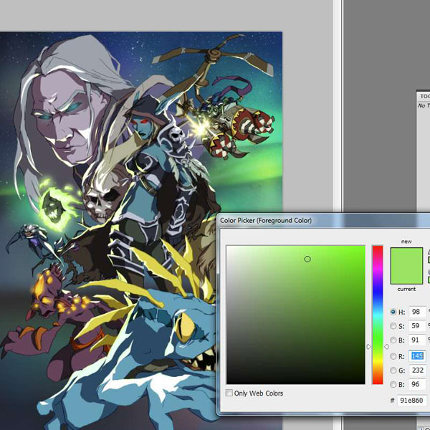Select the S saturation radio button
Screen dimensions: 430x430
[x=393, y=326]
